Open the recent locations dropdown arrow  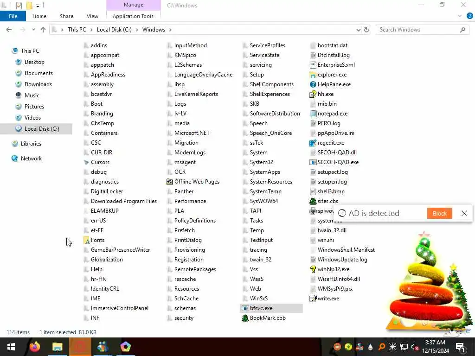33,30
